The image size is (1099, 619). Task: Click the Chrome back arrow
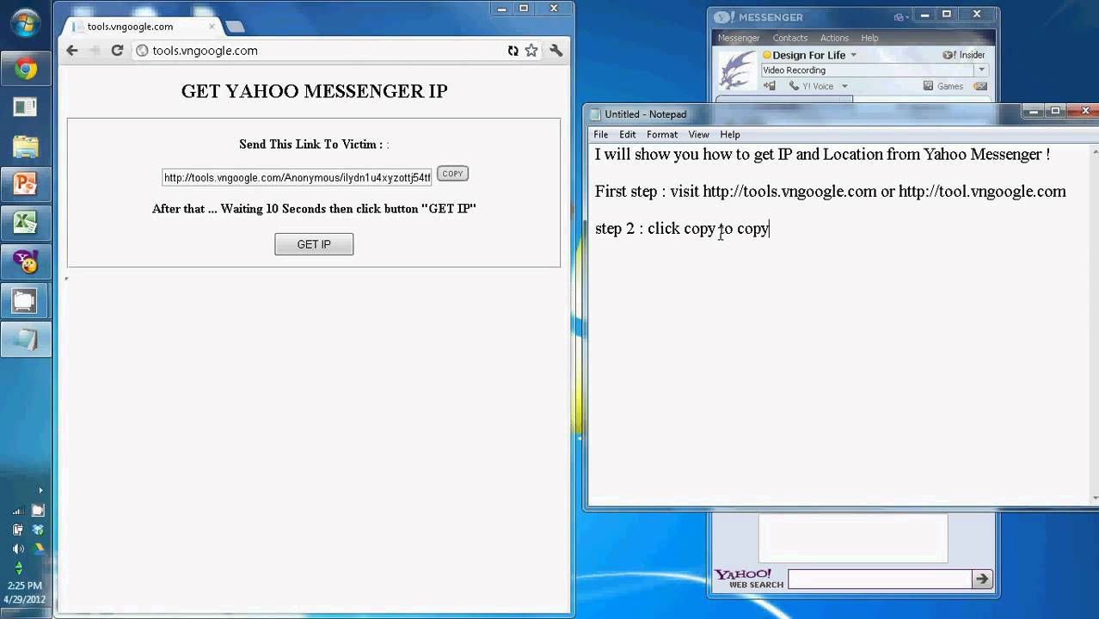click(x=72, y=51)
